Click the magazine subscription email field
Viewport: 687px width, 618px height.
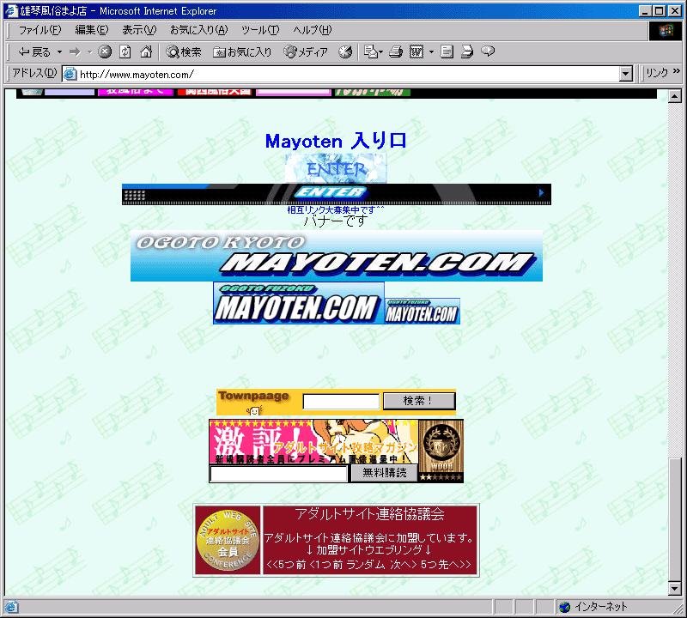coord(279,474)
